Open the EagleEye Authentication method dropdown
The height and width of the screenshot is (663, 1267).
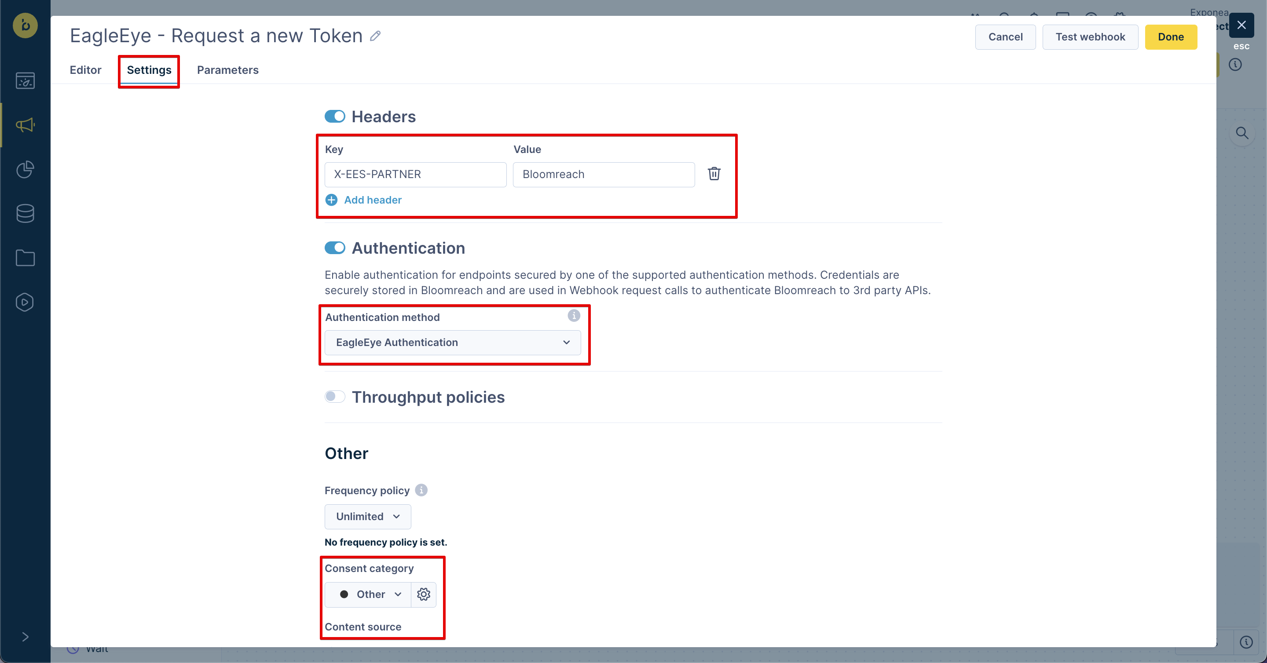point(453,342)
